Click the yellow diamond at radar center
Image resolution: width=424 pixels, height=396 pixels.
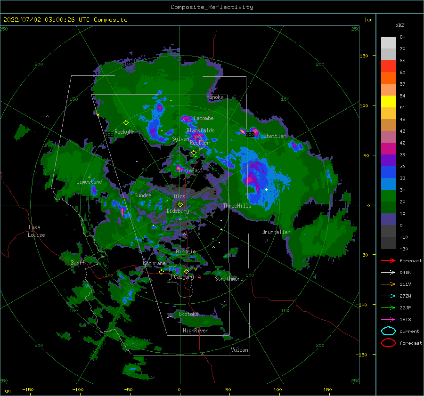(180, 205)
